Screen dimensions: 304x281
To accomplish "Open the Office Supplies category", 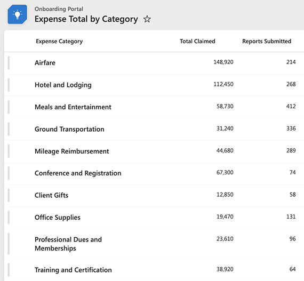I will click(58, 217).
